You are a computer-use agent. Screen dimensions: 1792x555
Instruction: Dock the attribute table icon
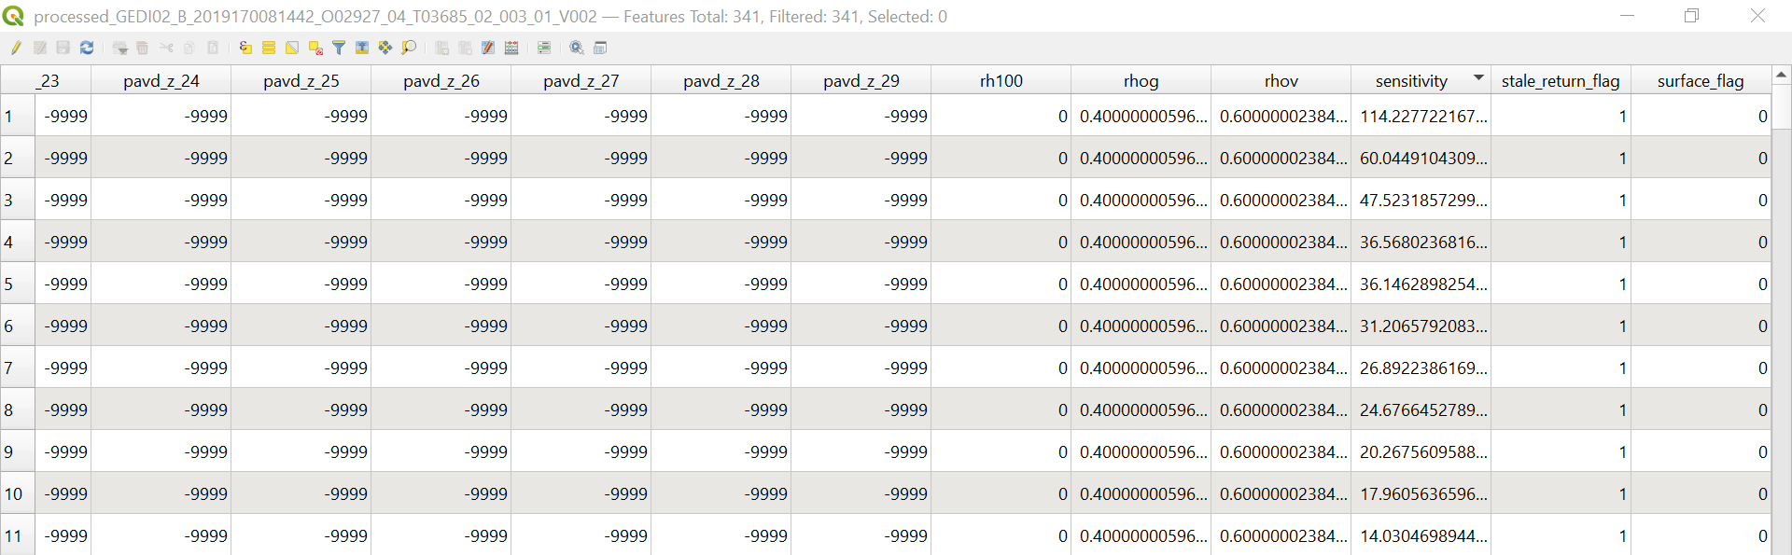[600, 48]
